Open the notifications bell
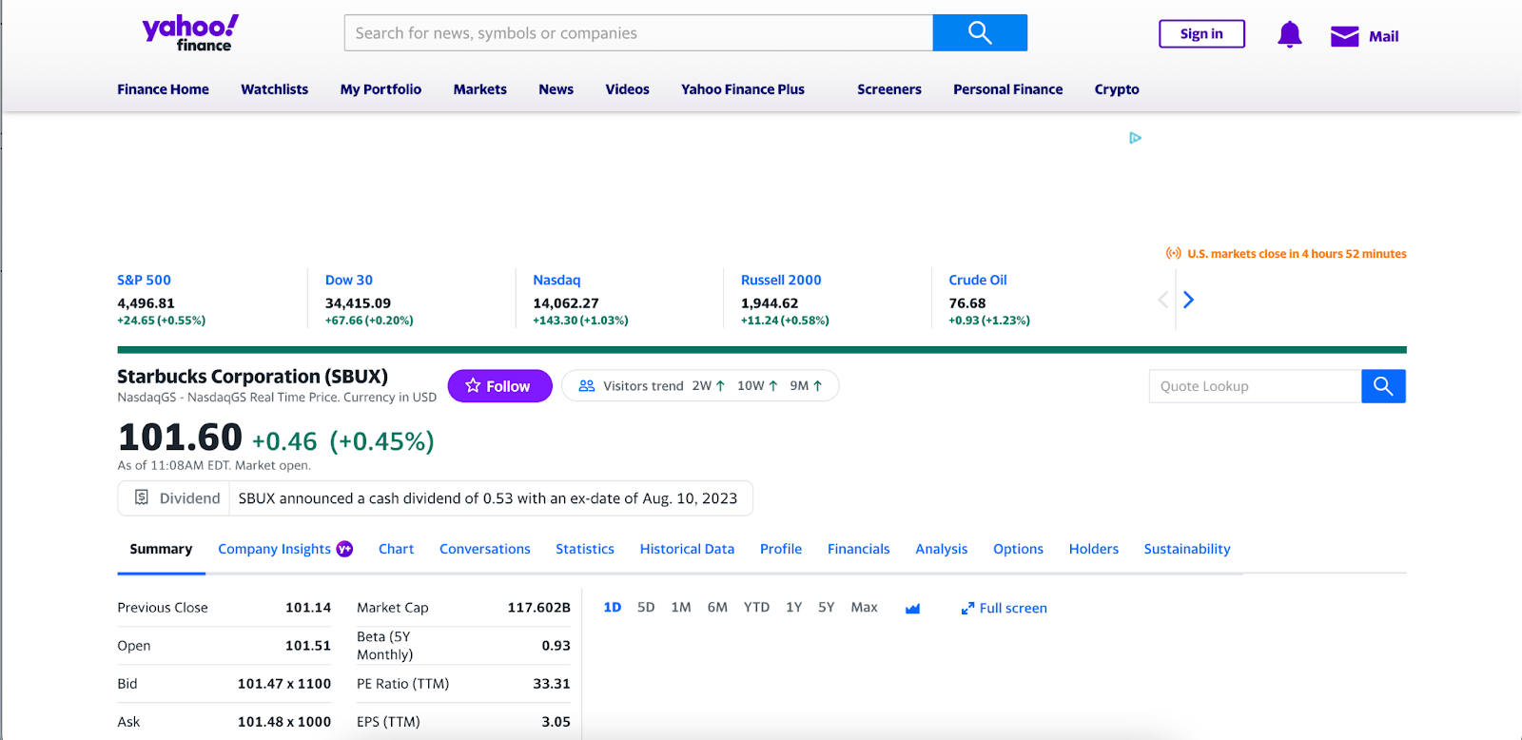 [x=1289, y=35]
